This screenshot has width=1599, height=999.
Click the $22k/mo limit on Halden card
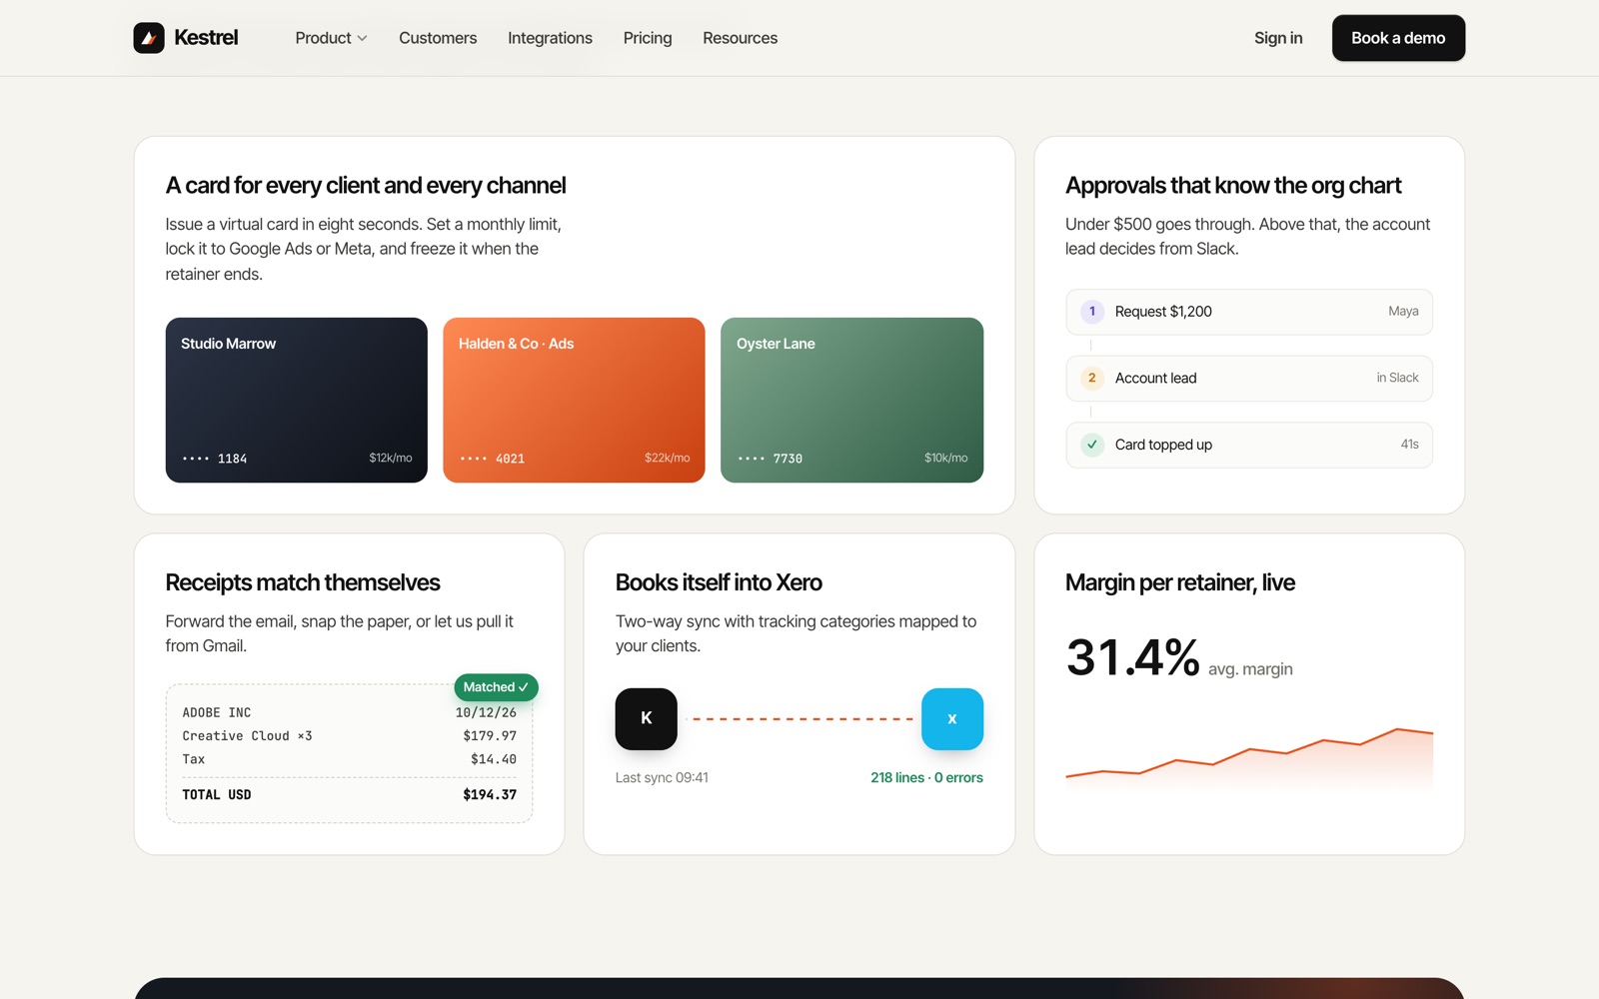click(x=667, y=458)
